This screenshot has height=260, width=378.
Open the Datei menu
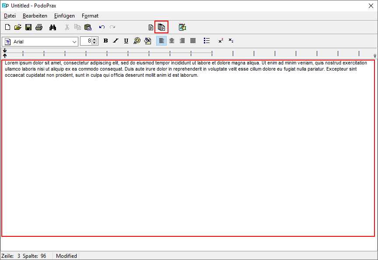click(x=10, y=16)
